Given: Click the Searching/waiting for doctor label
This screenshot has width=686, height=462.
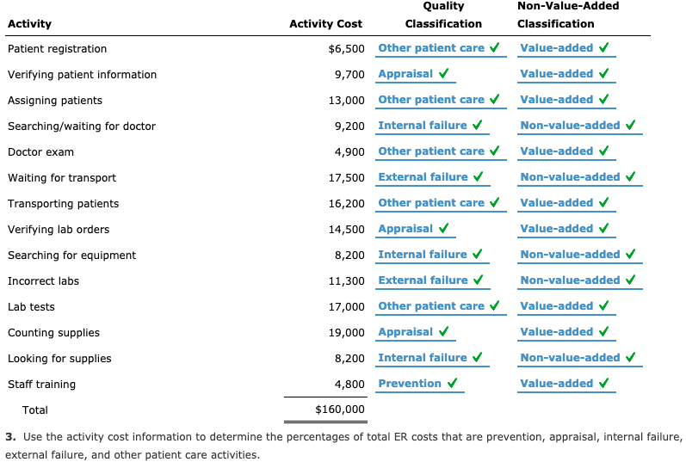Looking at the screenshot, I should 82,126.
